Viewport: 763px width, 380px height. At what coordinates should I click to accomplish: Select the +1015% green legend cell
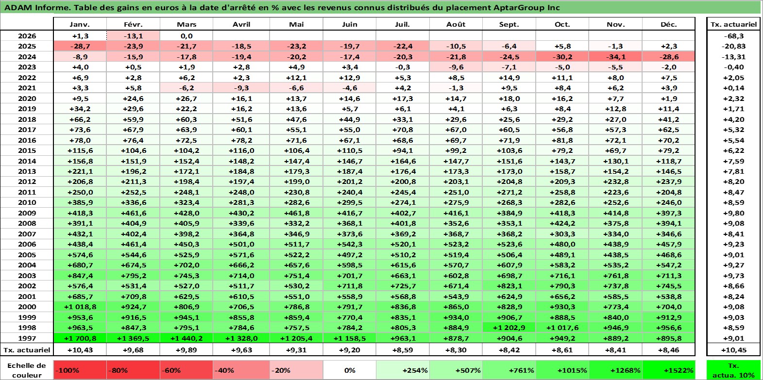pos(562,370)
